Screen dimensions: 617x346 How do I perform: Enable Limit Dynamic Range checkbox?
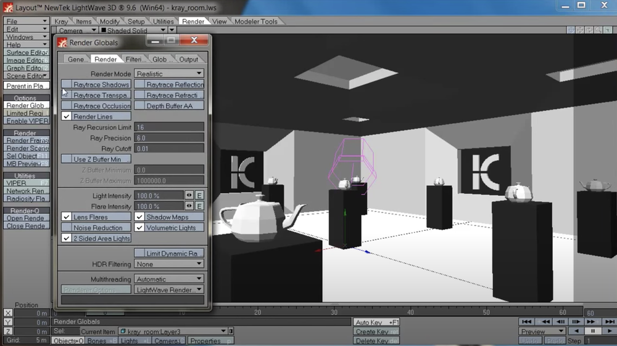139,253
